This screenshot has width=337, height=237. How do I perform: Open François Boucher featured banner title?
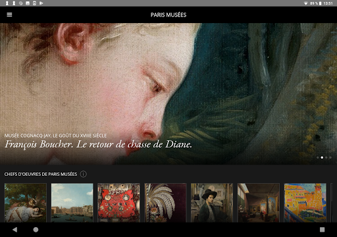pos(98,144)
